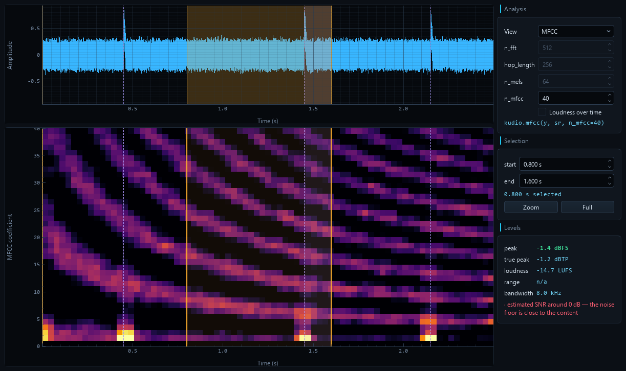This screenshot has height=371, width=626.
Task: Show the Full view of the audio
Action: coord(587,207)
